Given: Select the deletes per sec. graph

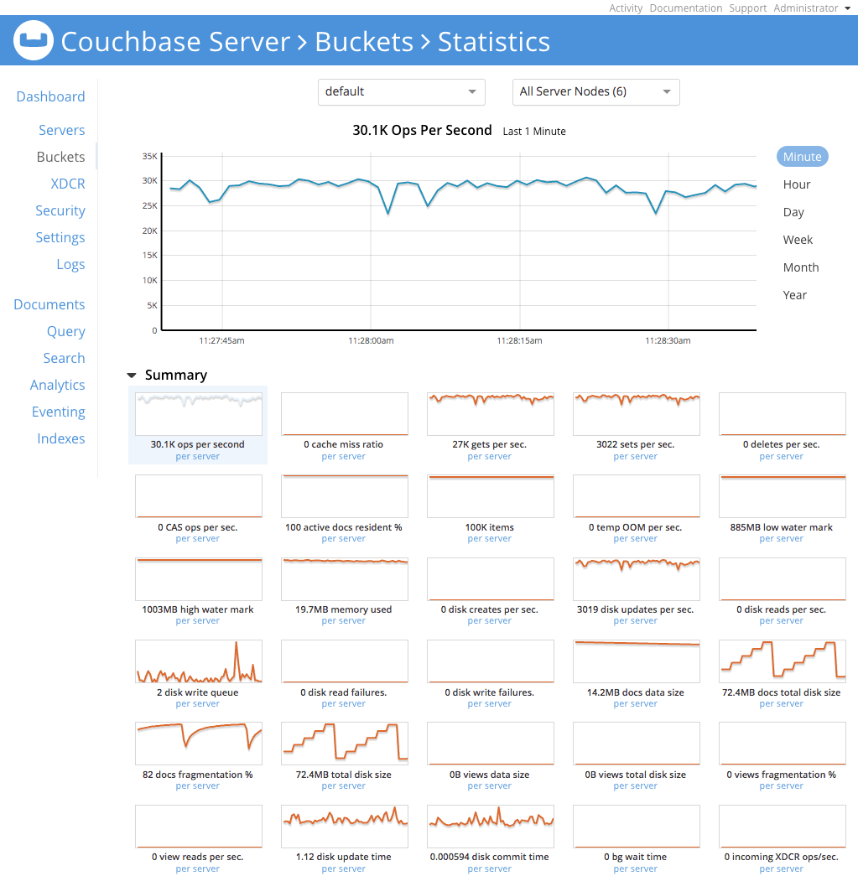Looking at the screenshot, I should (x=782, y=414).
